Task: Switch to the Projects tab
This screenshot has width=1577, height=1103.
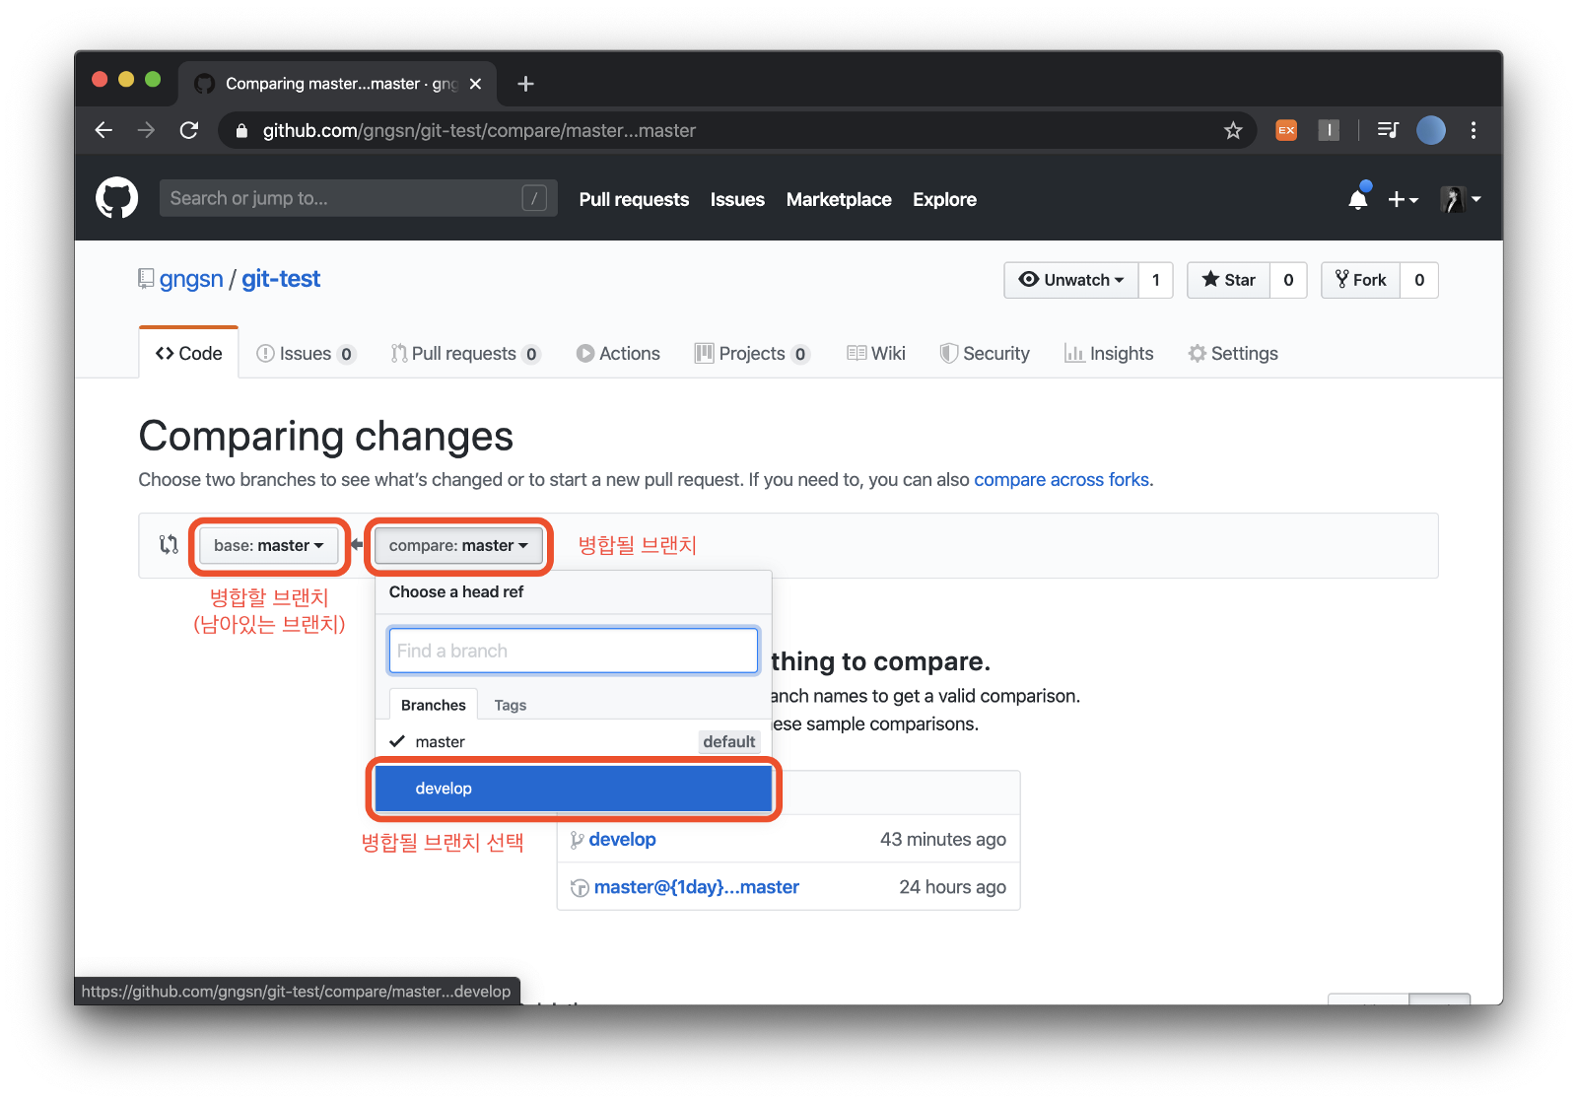Action: 752,353
